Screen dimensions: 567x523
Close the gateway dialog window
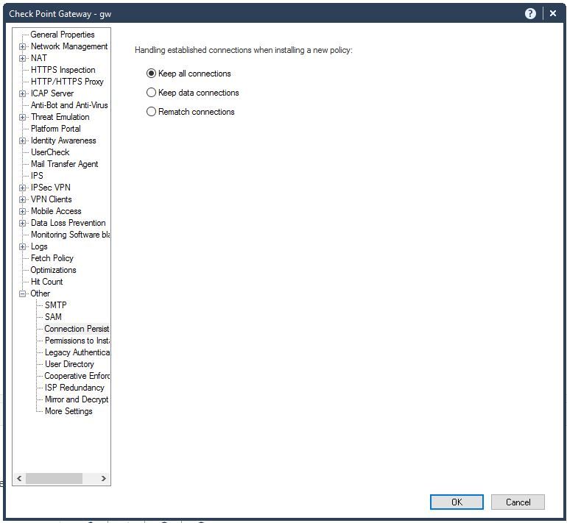pyautogui.click(x=553, y=13)
